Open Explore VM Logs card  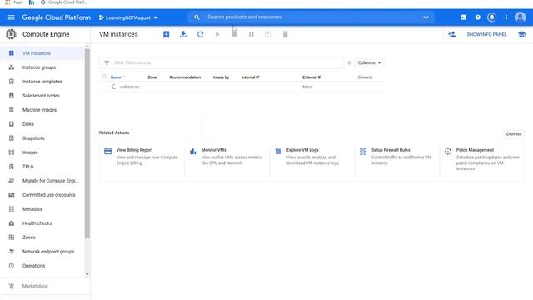click(312, 161)
